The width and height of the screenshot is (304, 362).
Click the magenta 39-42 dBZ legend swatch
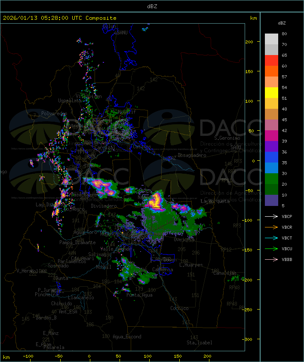click(271, 136)
